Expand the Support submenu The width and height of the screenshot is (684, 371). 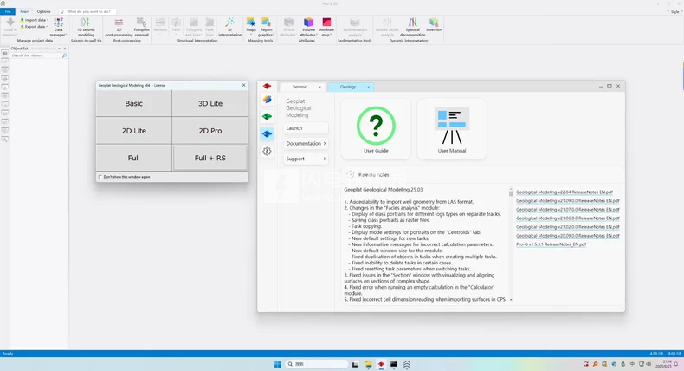click(x=307, y=159)
